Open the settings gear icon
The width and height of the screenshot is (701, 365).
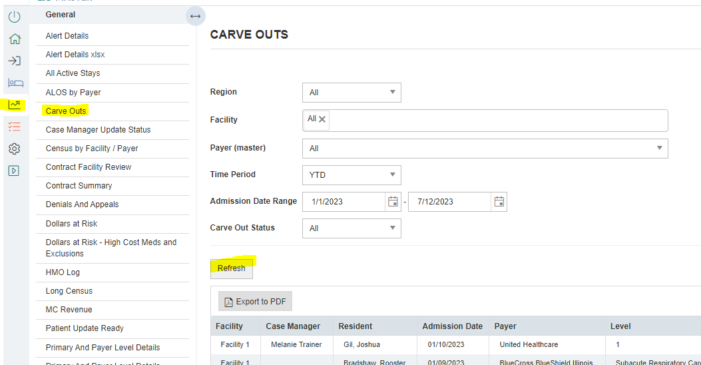coord(14,149)
